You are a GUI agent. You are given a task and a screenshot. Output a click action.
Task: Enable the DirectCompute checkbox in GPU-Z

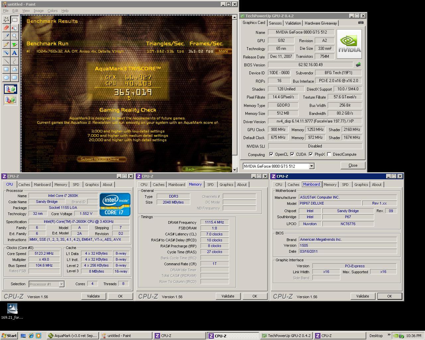329,154
